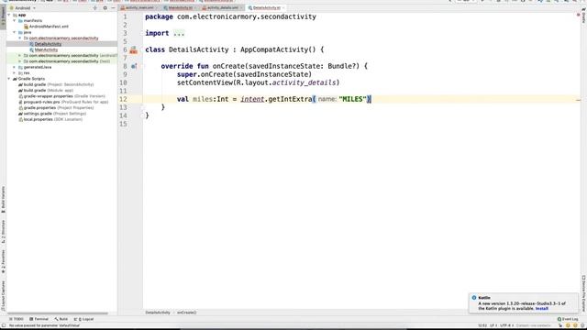Open the Structure side tab
587x330 pixels.
pos(3,232)
